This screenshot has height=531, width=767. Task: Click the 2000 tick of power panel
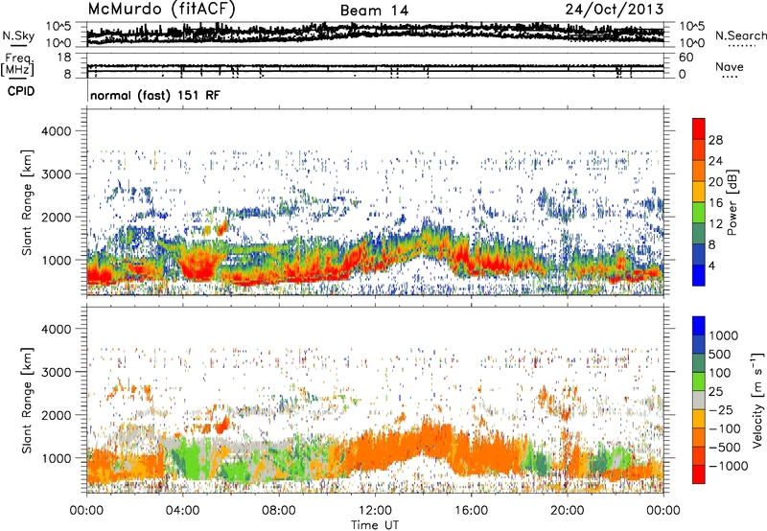56,217
